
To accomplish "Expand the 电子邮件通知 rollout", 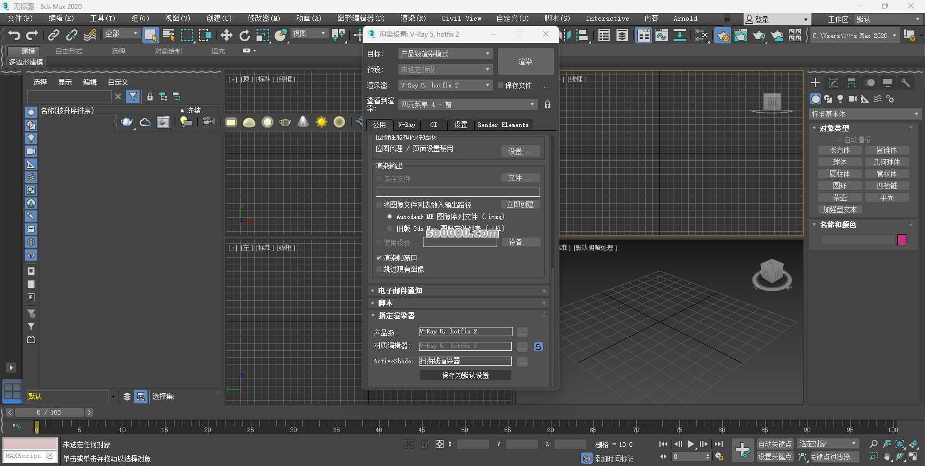I will (400, 291).
